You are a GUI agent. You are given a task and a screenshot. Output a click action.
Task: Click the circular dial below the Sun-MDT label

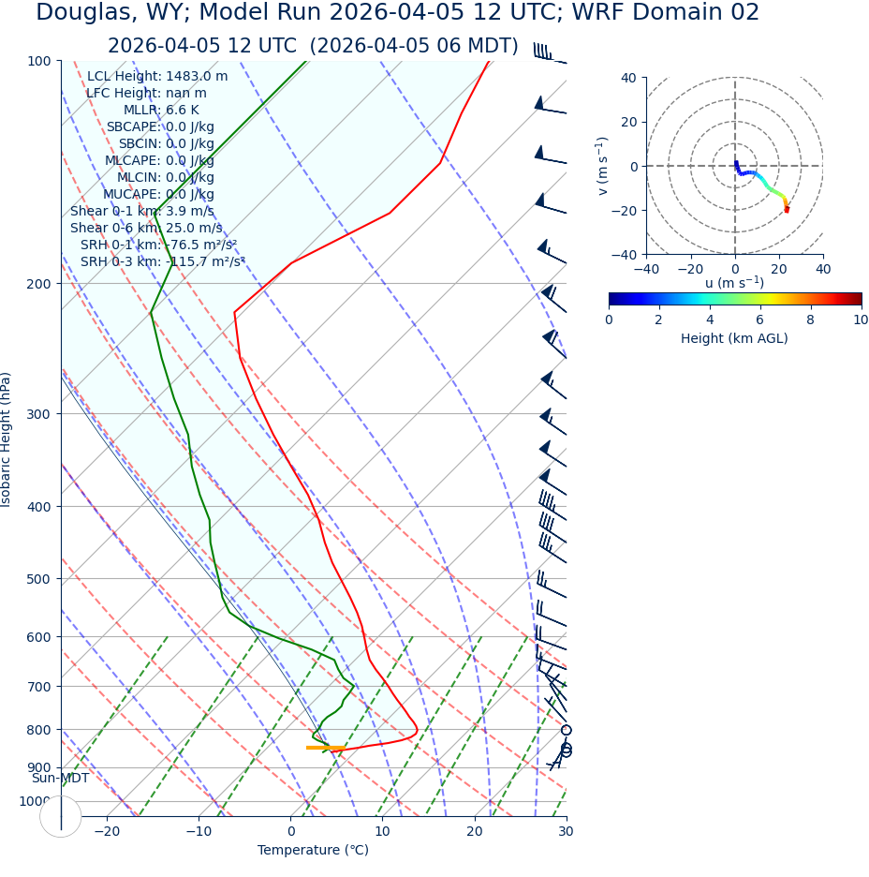[61, 816]
